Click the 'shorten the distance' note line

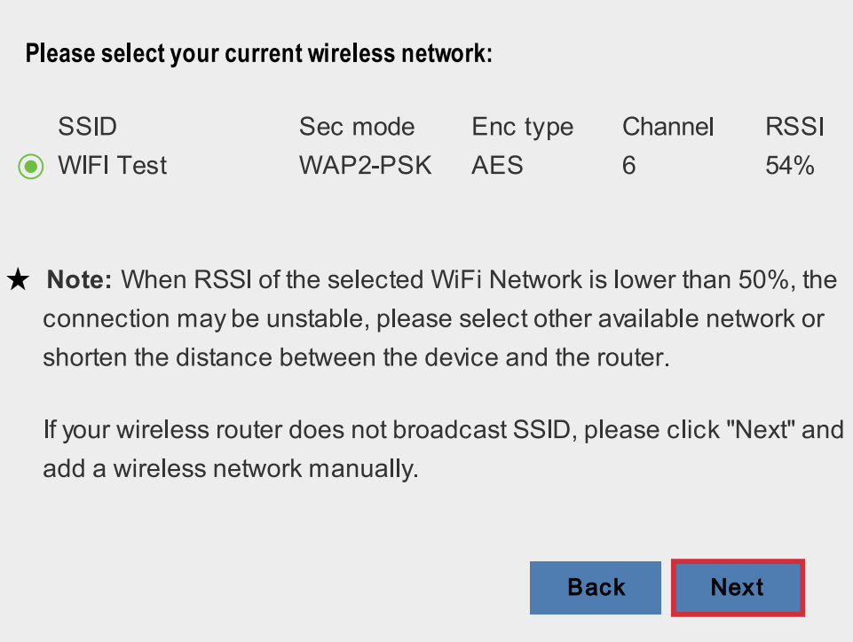point(356,357)
